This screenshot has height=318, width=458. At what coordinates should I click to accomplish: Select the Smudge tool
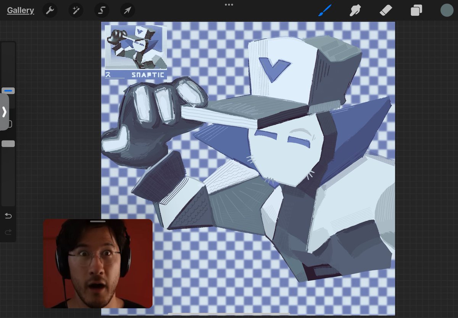[355, 10]
